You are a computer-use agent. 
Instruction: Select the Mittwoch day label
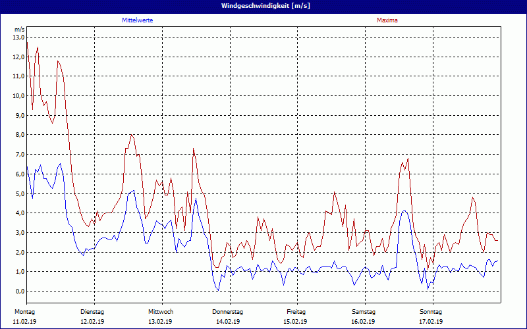160,311
